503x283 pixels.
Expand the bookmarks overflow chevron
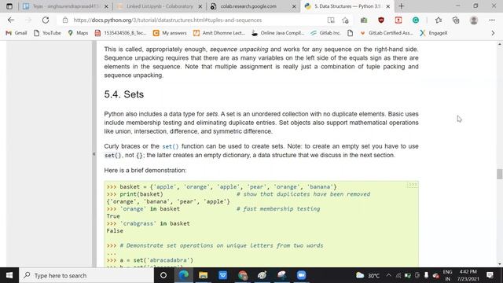click(493, 33)
